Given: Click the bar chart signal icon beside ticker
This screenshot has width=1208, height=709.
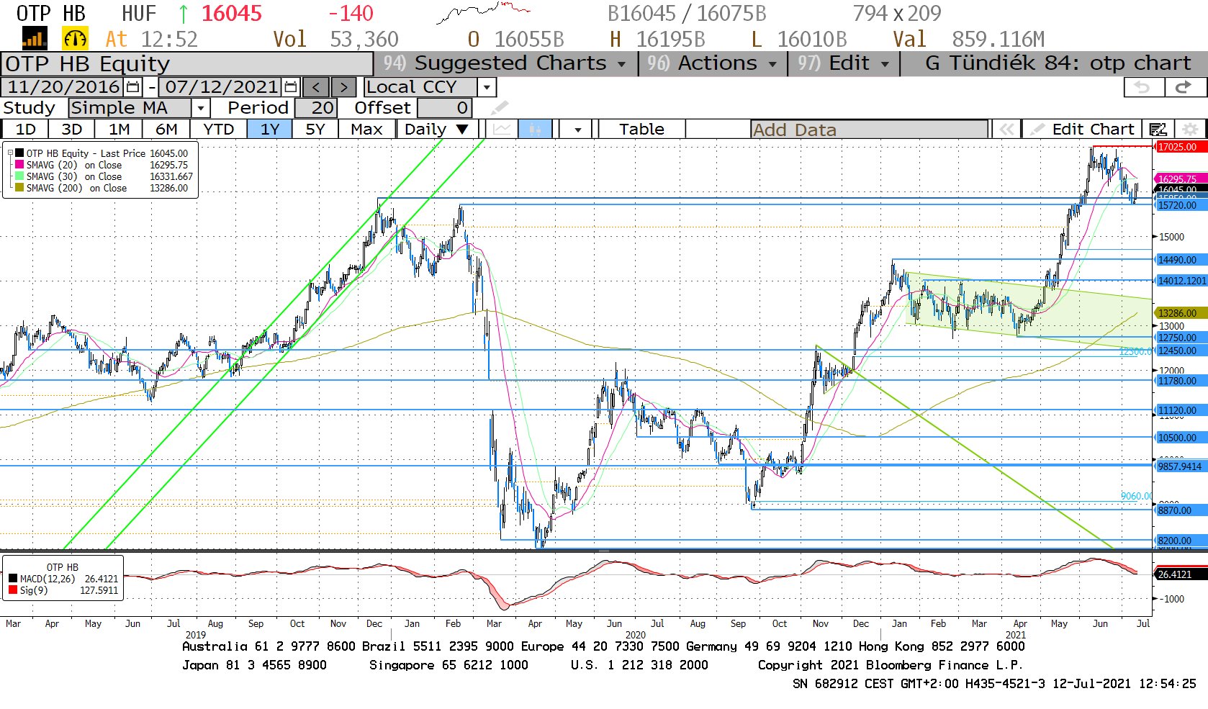Looking at the screenshot, I should [x=35, y=39].
